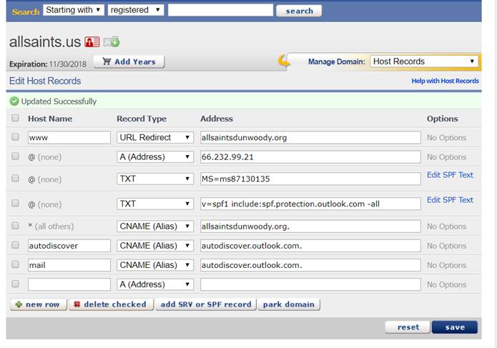Click Add Years cart button
The width and height of the screenshot is (497, 348).
(x=129, y=62)
